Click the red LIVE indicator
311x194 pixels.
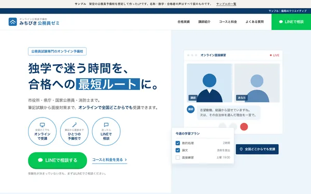275,55
